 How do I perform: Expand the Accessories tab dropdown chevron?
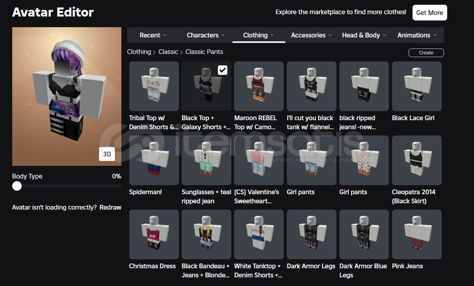tap(330, 35)
